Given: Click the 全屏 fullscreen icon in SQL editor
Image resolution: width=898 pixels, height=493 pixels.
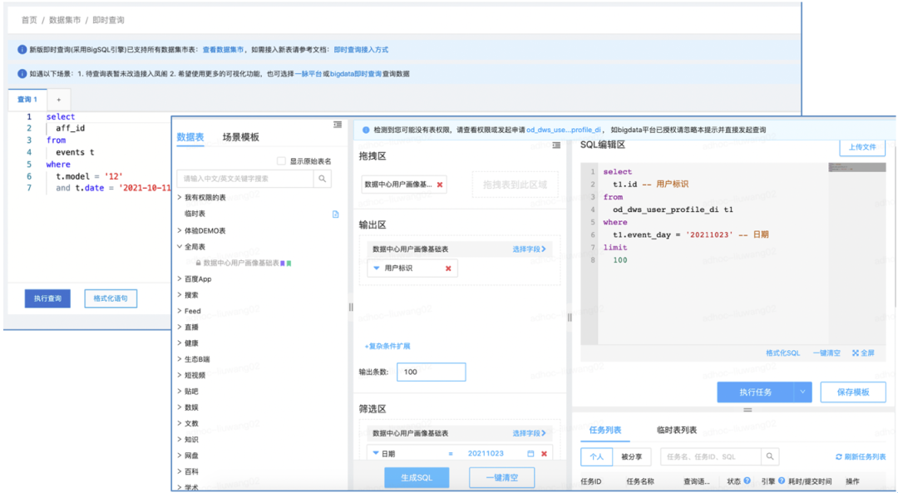Looking at the screenshot, I should coord(856,353).
